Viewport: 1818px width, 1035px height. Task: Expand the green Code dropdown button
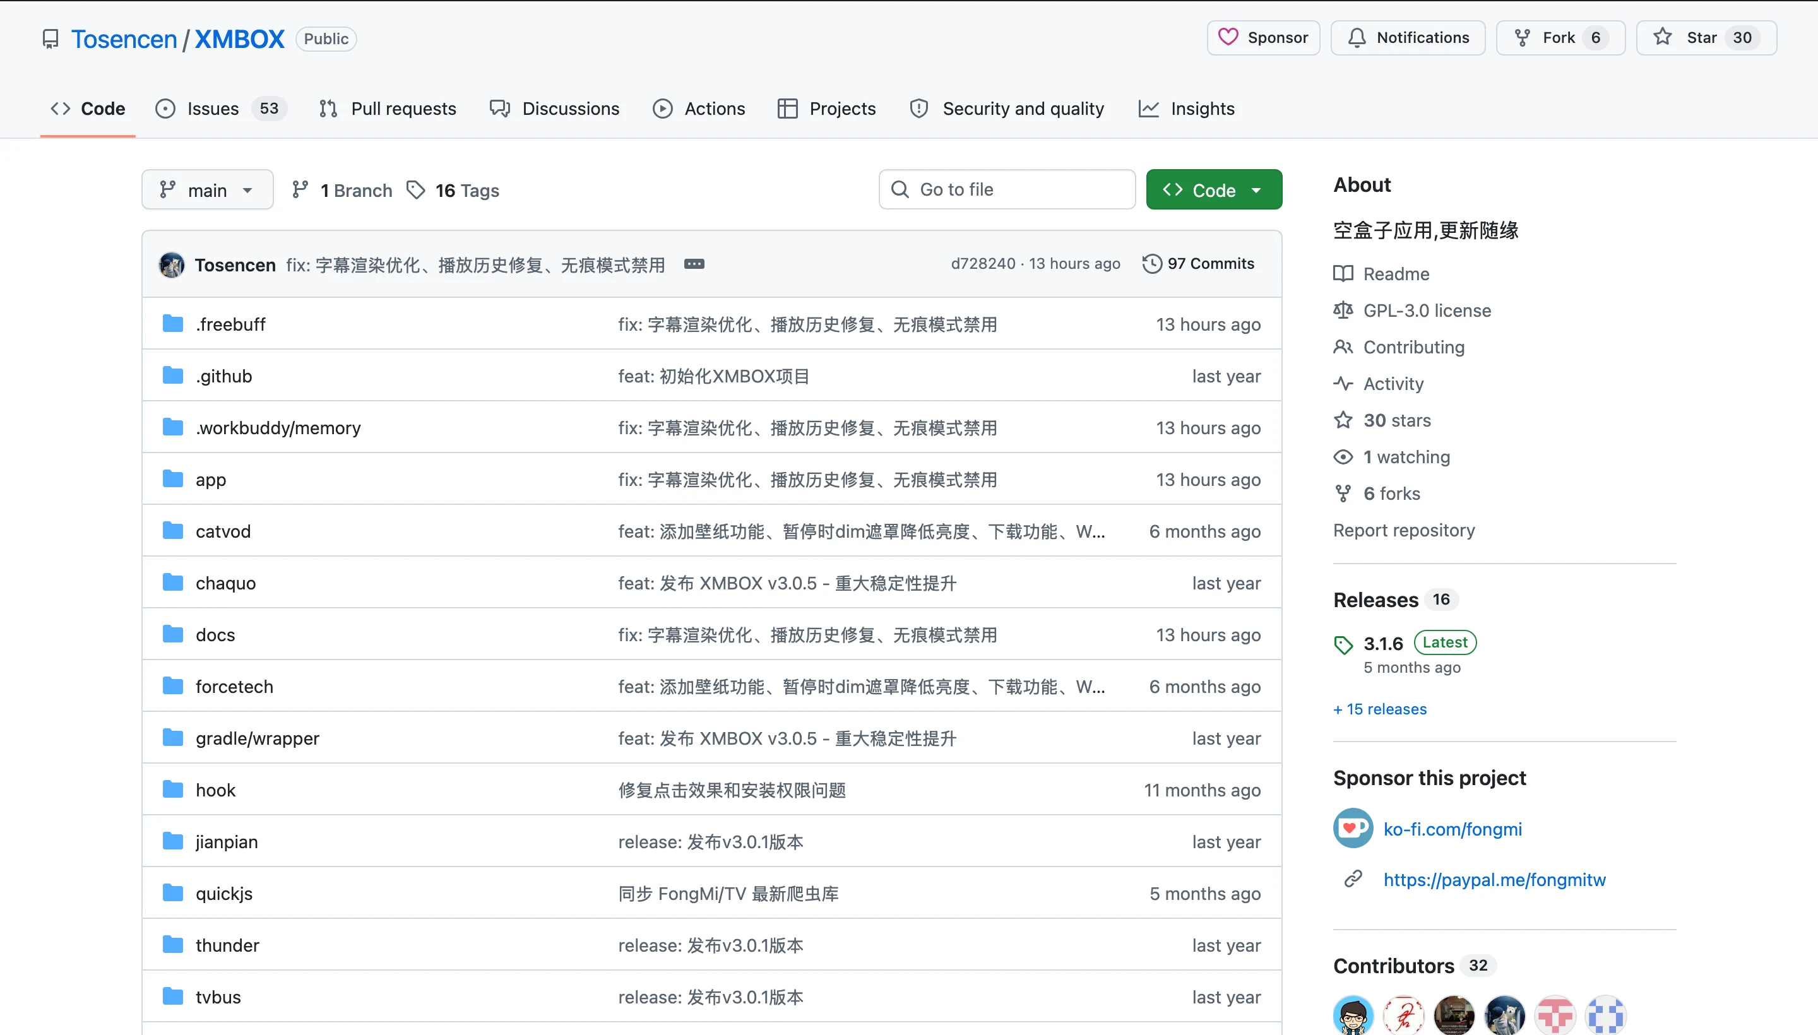coord(1214,190)
